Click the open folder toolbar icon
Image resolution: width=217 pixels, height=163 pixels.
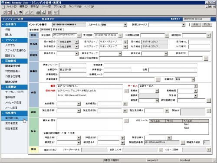[16, 13]
